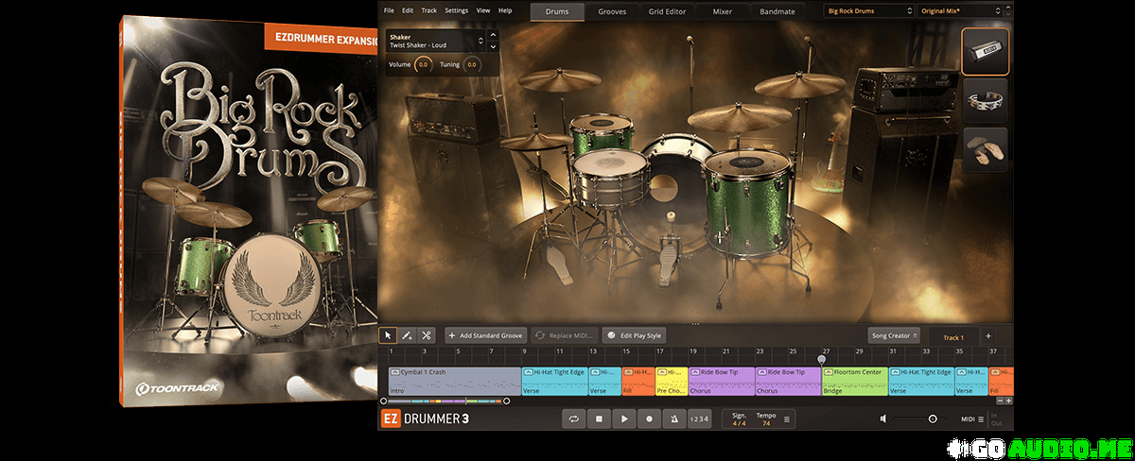Image resolution: width=1135 pixels, height=461 pixels.
Task: Adjust the Volume knob
Action: 423,65
